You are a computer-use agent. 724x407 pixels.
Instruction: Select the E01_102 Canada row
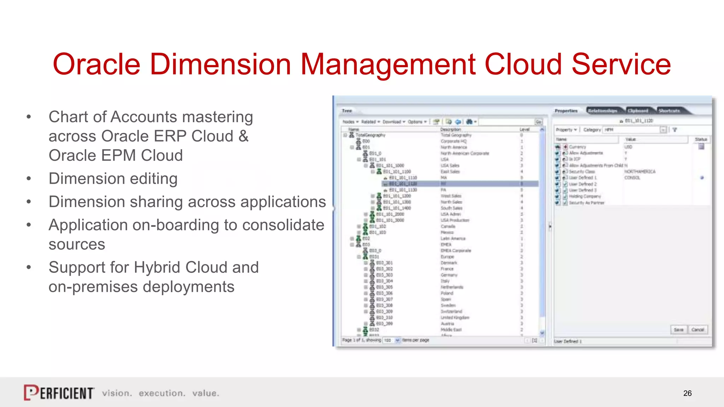(x=440, y=226)
